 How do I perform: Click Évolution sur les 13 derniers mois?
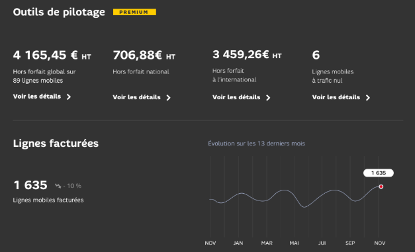256,144
